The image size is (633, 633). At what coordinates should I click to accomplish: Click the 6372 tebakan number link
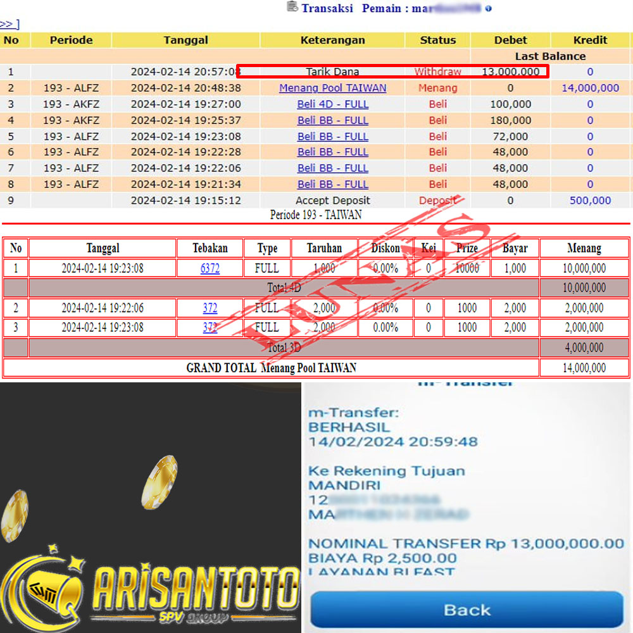pos(210,268)
